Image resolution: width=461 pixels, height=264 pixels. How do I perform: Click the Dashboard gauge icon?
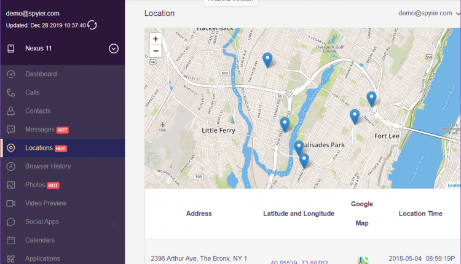pos(11,74)
